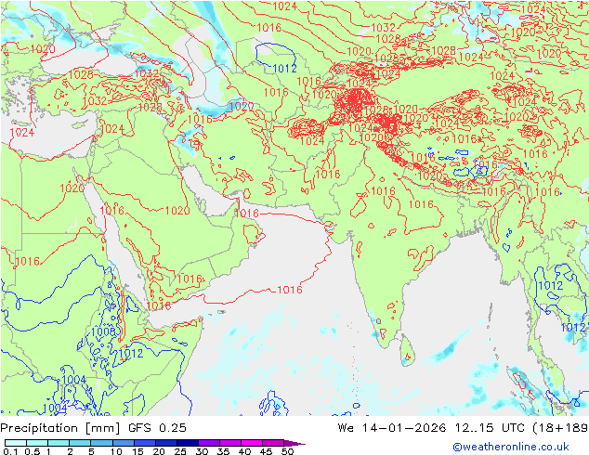
Task: Click the '35' legend scale label
Action: point(223,451)
